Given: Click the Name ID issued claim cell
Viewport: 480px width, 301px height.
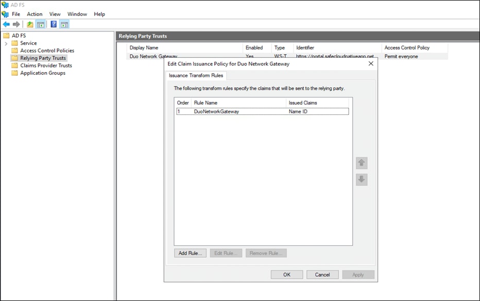Looking at the screenshot, I should 298,111.
